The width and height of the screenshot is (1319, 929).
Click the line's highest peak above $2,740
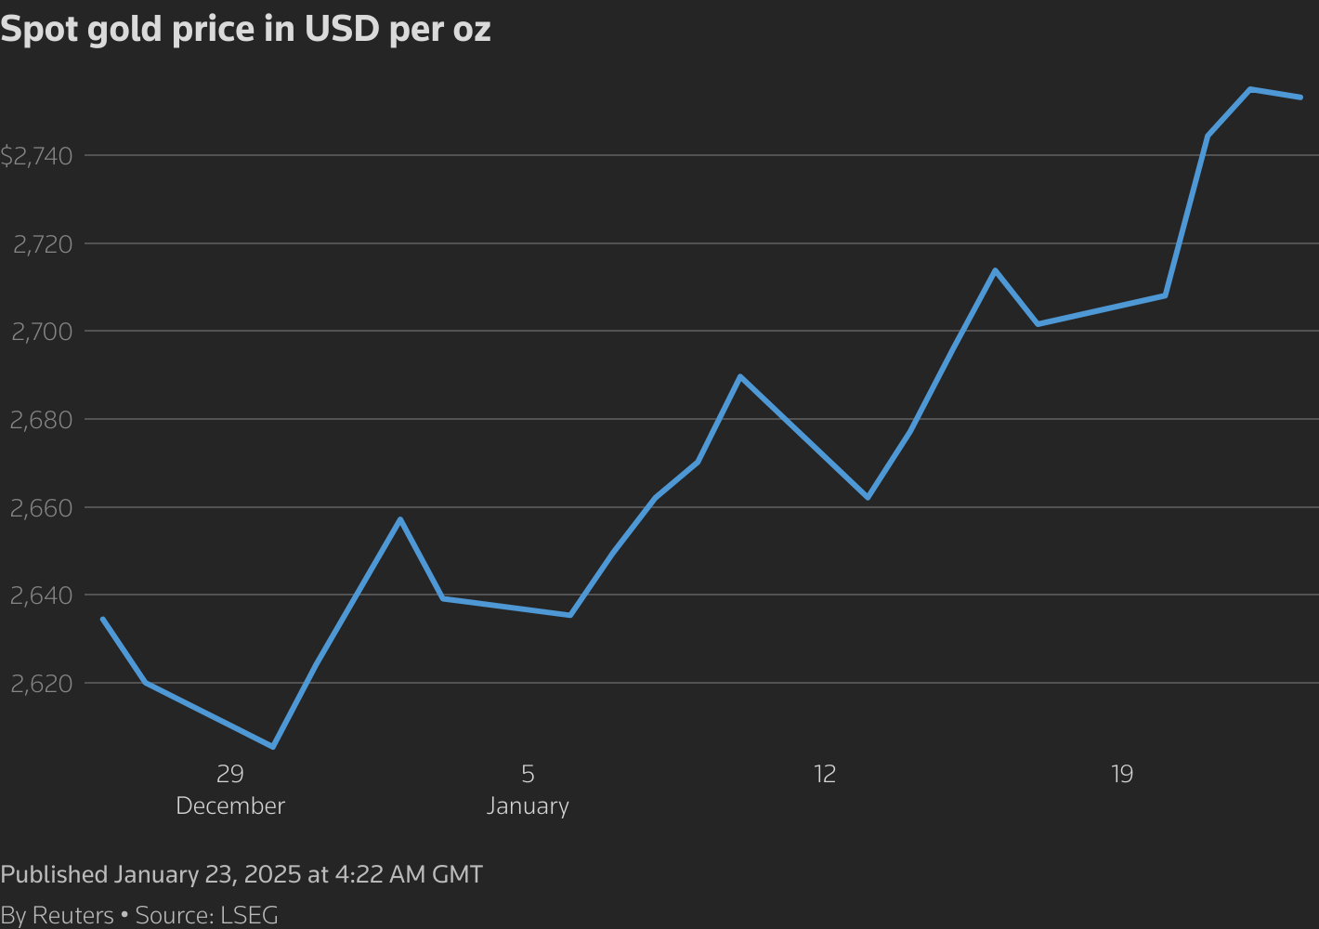pos(1250,89)
